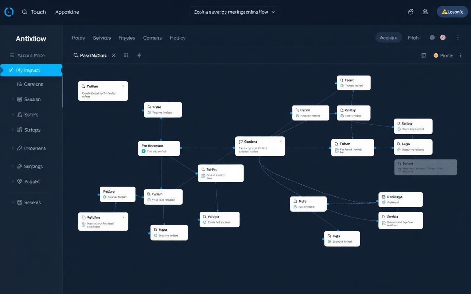Select the "Estlogy" node title

(407, 123)
